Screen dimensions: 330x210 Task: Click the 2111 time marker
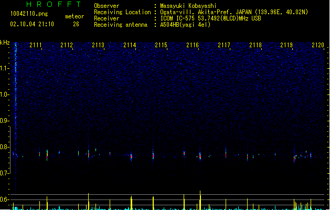36,45
